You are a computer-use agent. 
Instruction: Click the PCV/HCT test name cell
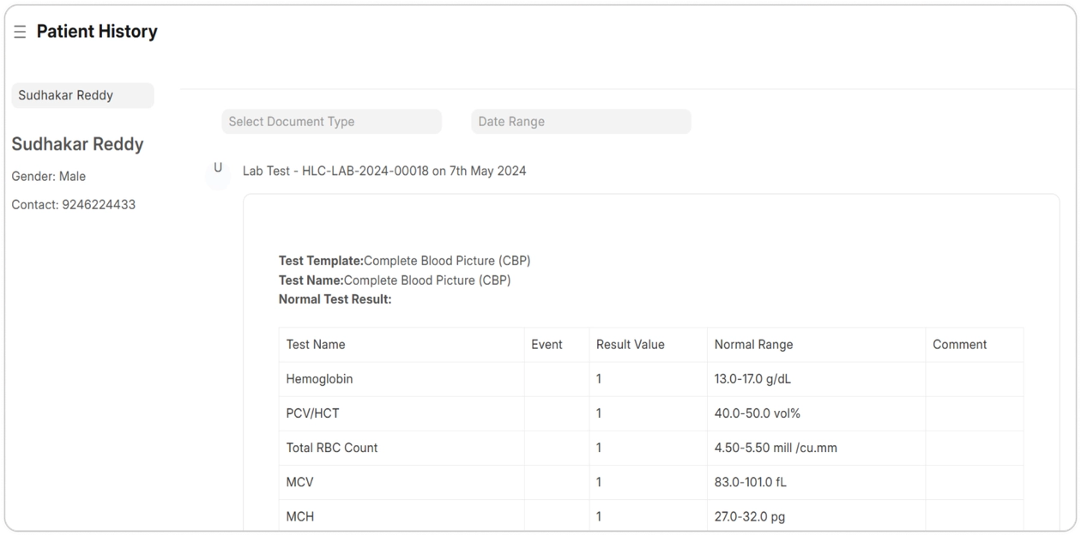point(313,413)
